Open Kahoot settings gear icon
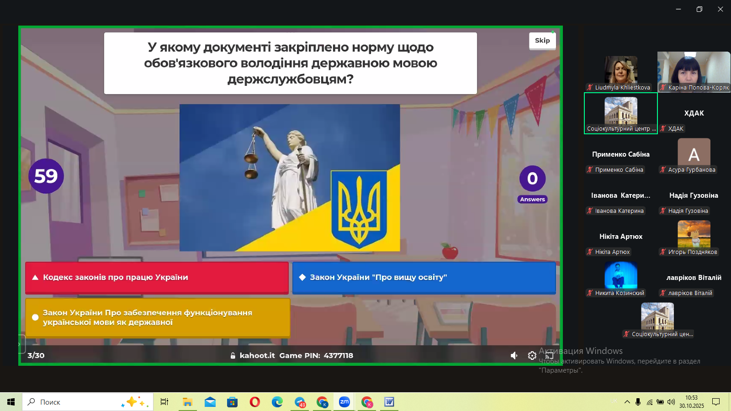This screenshot has width=731, height=411. [x=532, y=355]
